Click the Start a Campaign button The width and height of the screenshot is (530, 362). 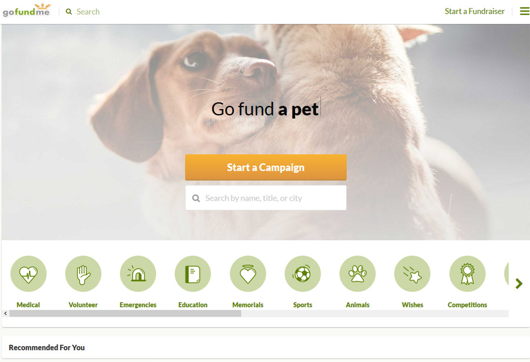pyautogui.click(x=266, y=167)
